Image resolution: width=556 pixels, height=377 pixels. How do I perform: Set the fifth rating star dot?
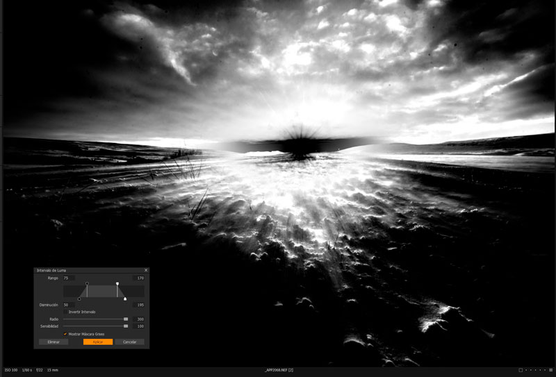pyautogui.click(x=544, y=370)
